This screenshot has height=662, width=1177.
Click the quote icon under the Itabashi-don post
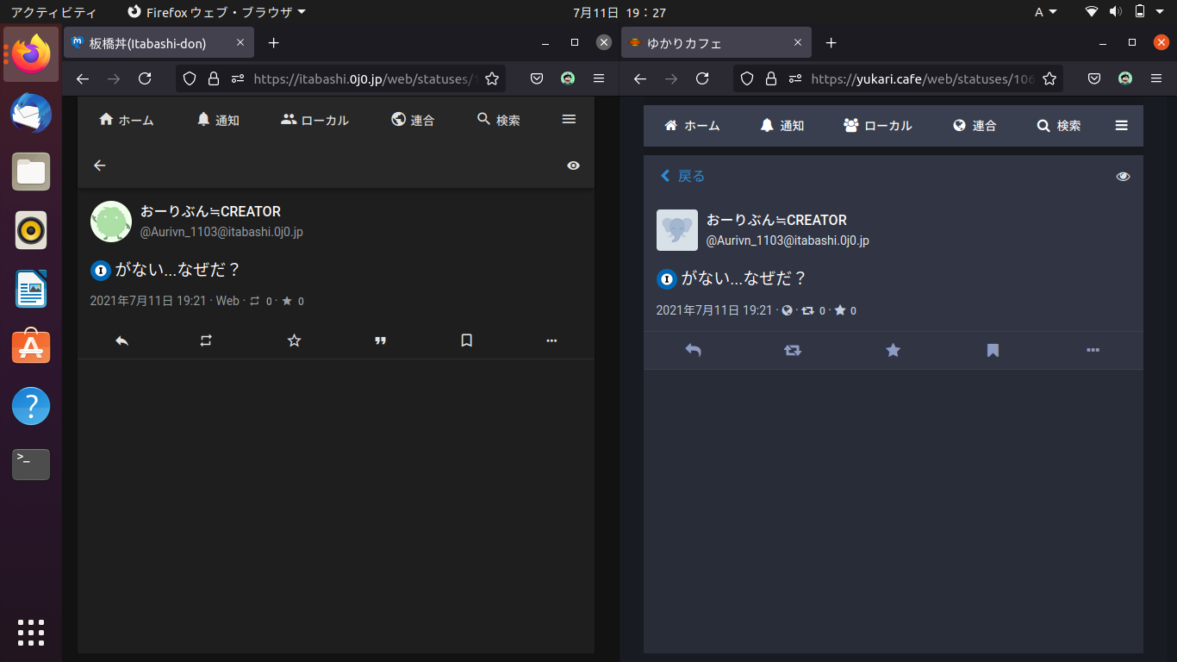(x=380, y=341)
